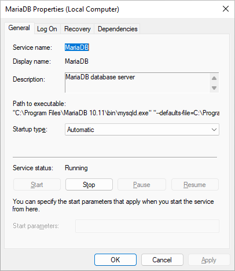Click the highlighted MariaDB service name
Viewport: 235px width, 271px height.
[x=77, y=47]
